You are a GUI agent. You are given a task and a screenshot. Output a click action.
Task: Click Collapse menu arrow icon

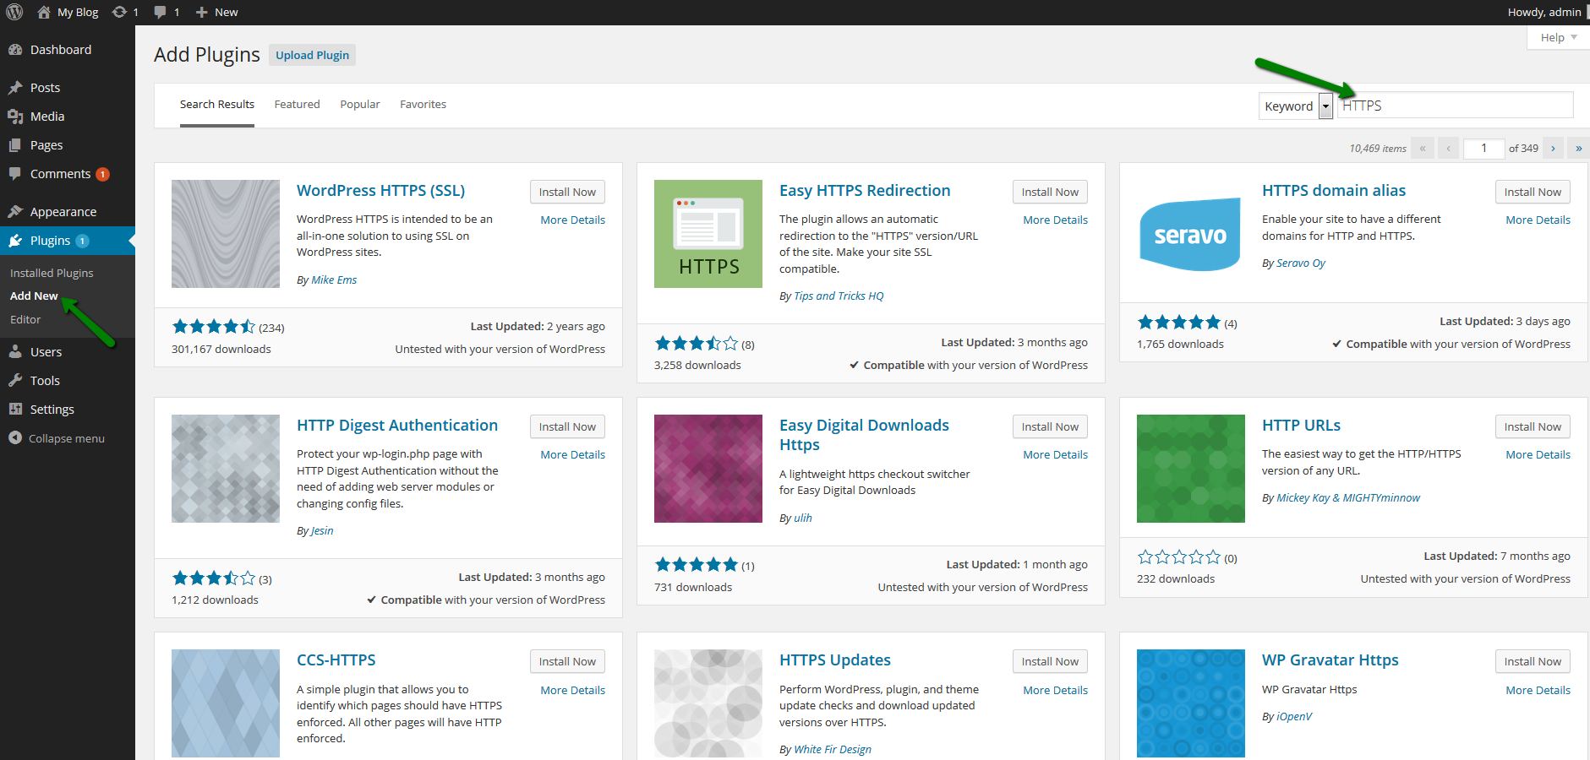(x=15, y=438)
